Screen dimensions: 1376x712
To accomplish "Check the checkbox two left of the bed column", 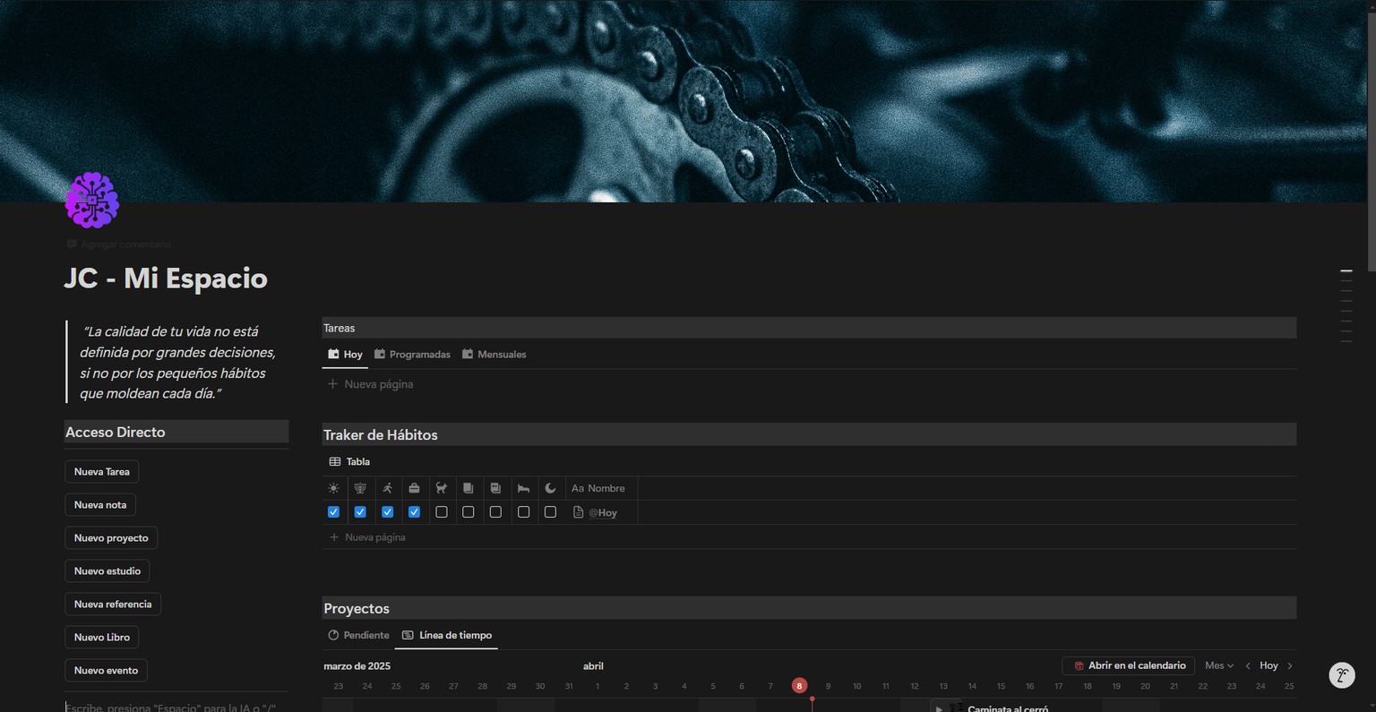I will tap(468, 512).
